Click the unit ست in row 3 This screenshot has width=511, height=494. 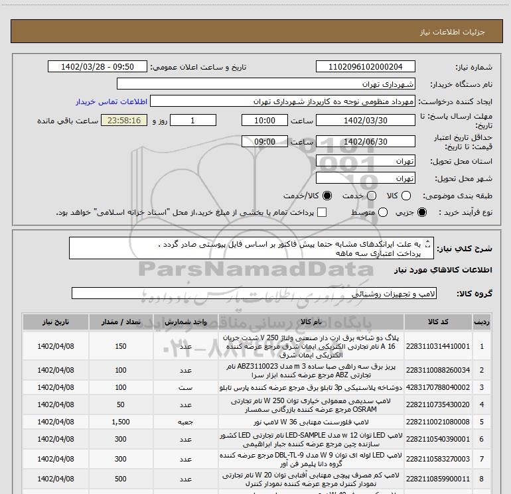[185, 387]
